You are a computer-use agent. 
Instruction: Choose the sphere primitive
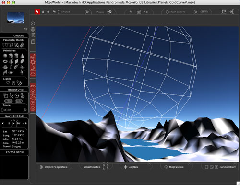pyautogui.click(x=5, y=56)
